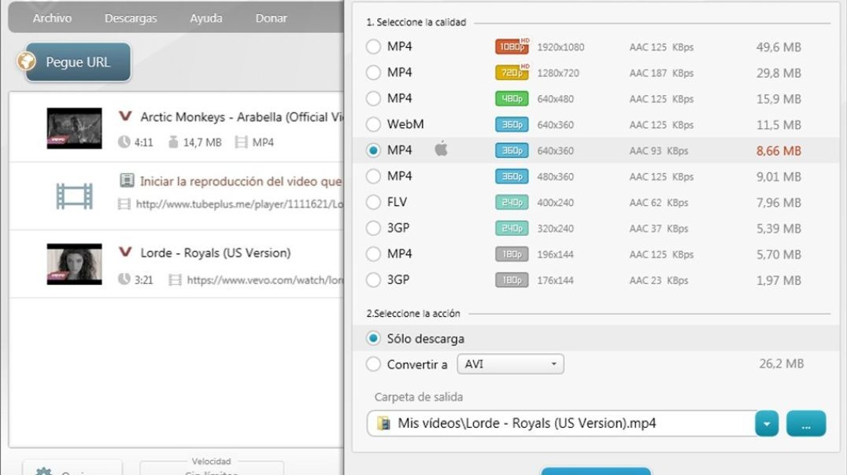The height and width of the screenshot is (475, 847).
Task: Click the file size icon next to 14,7 MB
Action: 173,142
